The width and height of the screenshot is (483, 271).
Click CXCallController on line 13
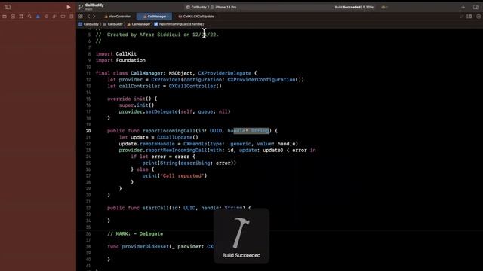(192, 86)
